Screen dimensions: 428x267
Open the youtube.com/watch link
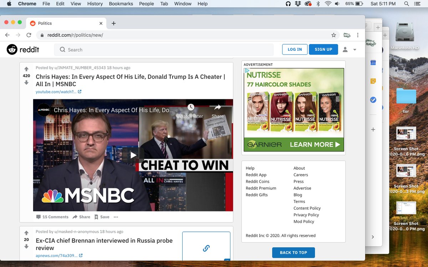pyautogui.click(x=58, y=92)
